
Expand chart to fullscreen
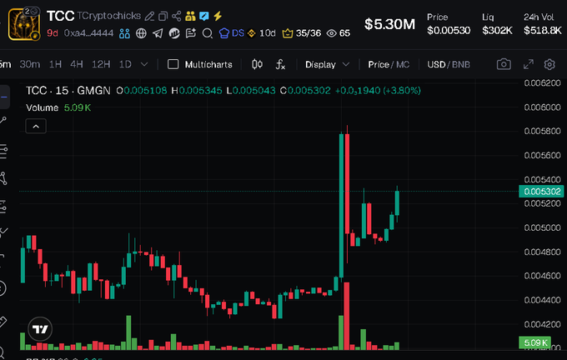(x=529, y=64)
